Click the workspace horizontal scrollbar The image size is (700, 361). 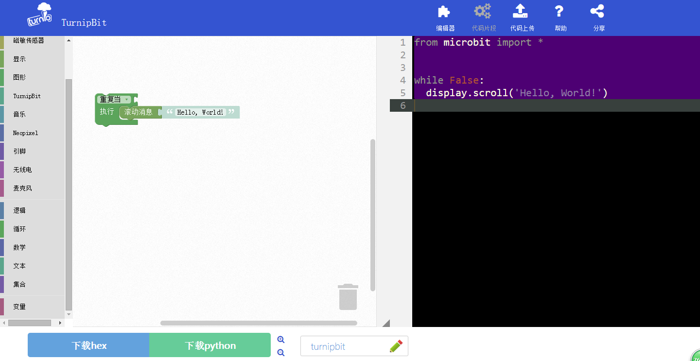(259, 323)
